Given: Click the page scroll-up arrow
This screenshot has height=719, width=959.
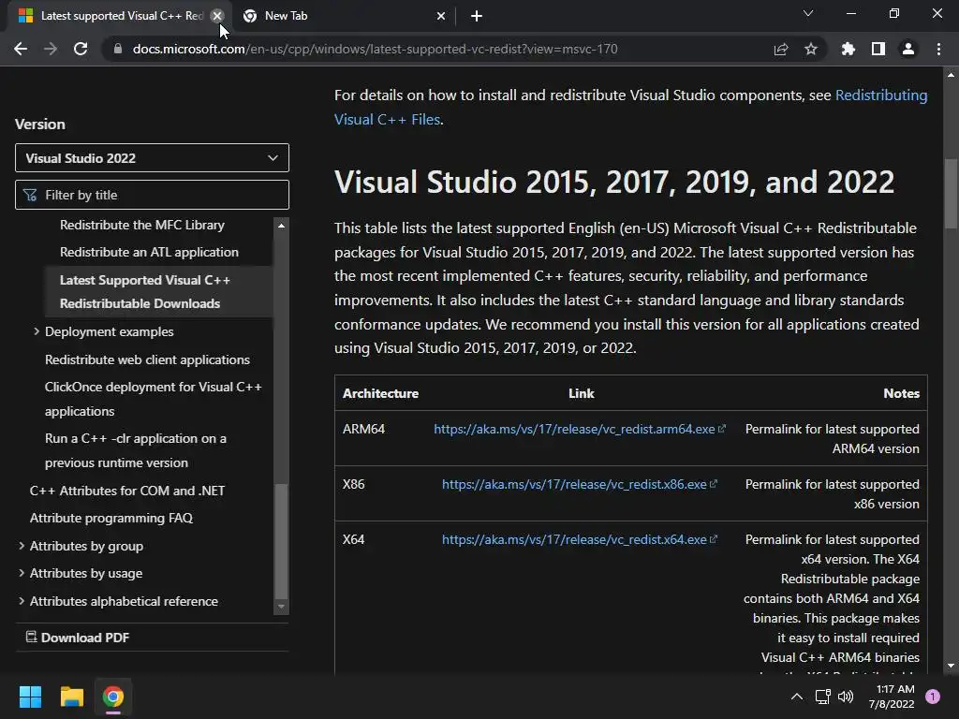Looking at the screenshot, I should (951, 75).
